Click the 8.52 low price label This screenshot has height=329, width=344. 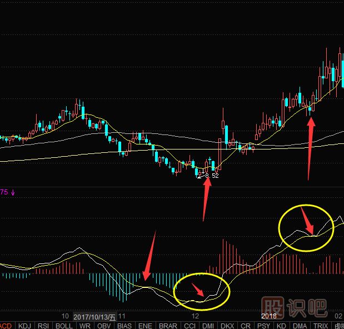pos(212,176)
